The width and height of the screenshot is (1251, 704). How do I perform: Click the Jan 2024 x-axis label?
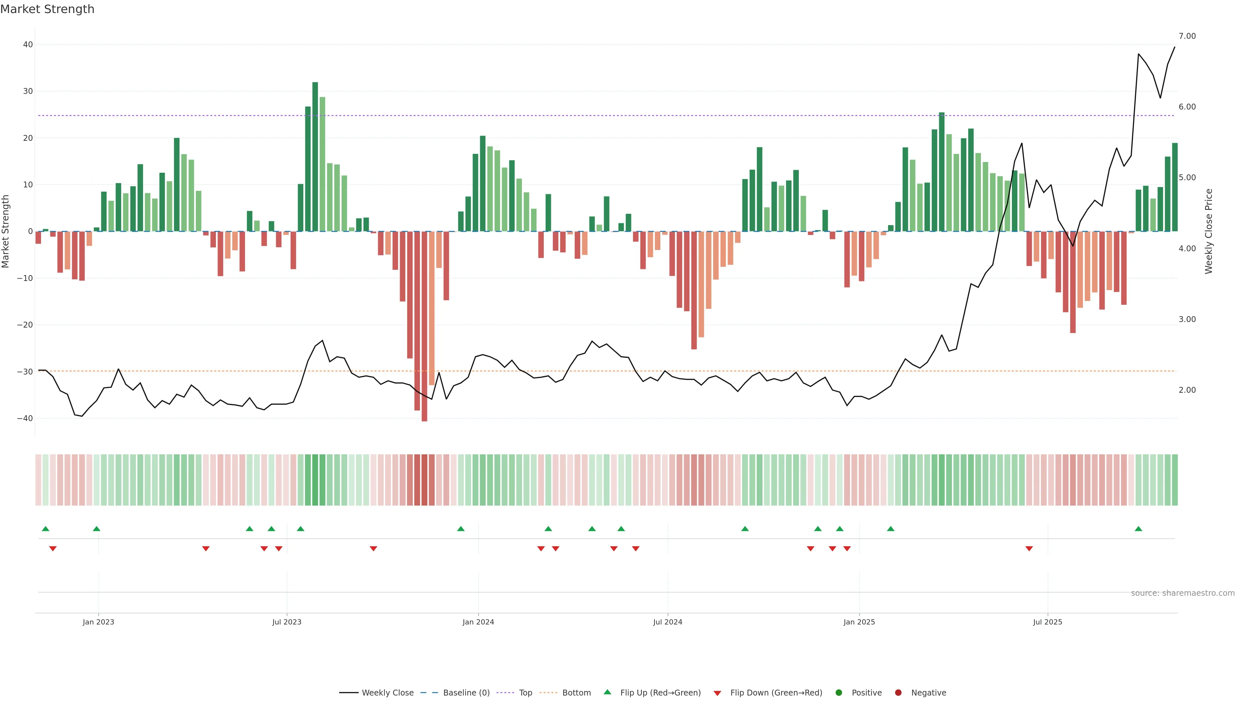478,622
